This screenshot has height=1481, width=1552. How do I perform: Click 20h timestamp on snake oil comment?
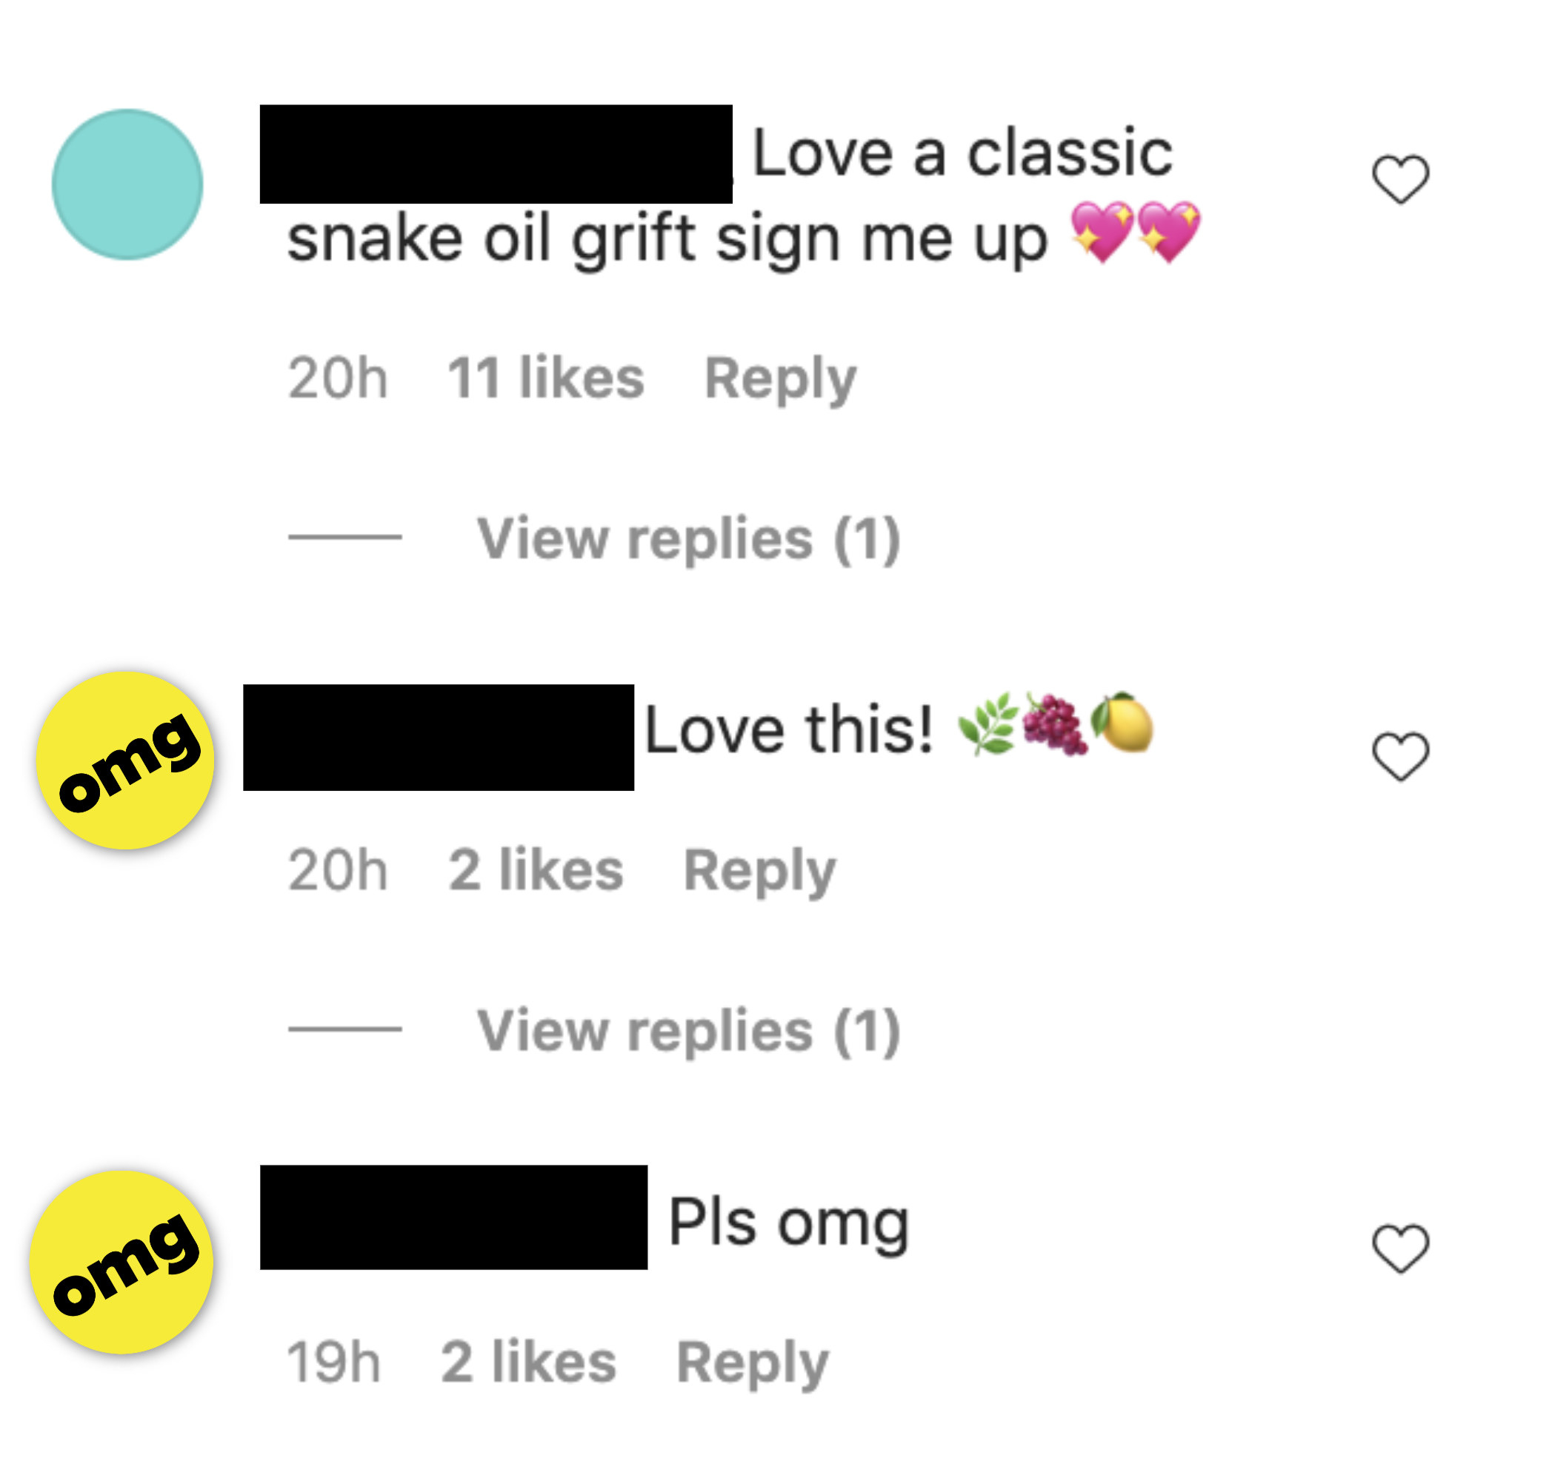point(337,378)
